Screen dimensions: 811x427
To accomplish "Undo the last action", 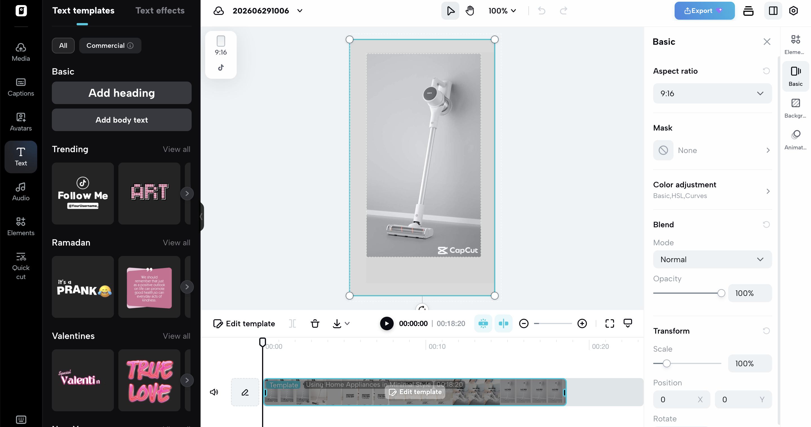I will 542,11.
